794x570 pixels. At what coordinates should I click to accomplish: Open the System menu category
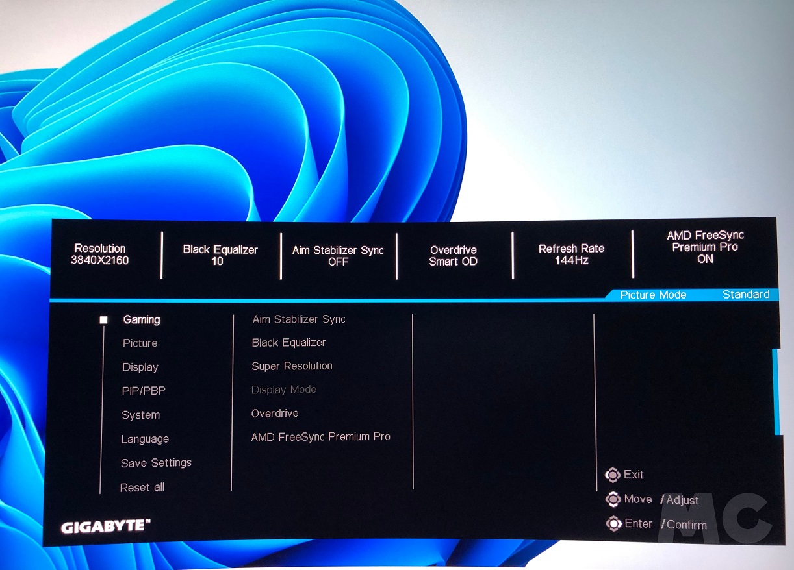point(140,415)
